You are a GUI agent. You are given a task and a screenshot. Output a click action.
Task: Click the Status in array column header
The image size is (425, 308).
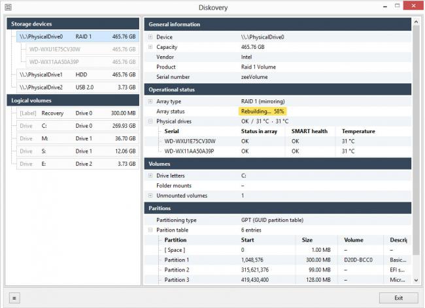(x=259, y=131)
